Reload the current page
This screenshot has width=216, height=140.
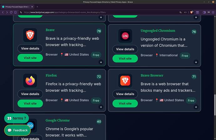11,12
